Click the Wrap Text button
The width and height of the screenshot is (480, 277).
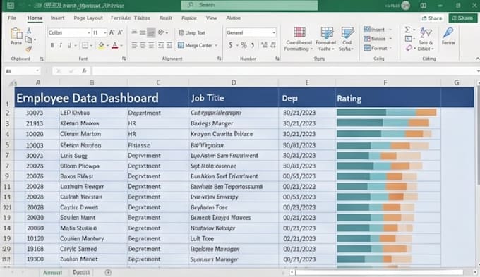pos(192,32)
